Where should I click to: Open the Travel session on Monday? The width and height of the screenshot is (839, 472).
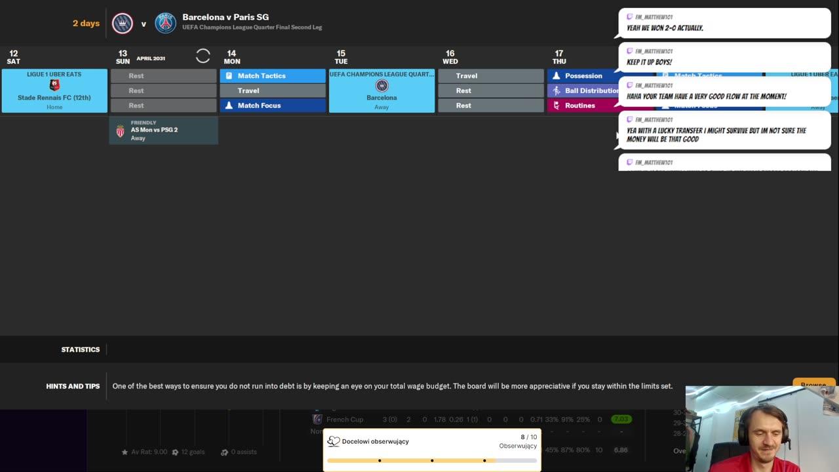point(273,90)
